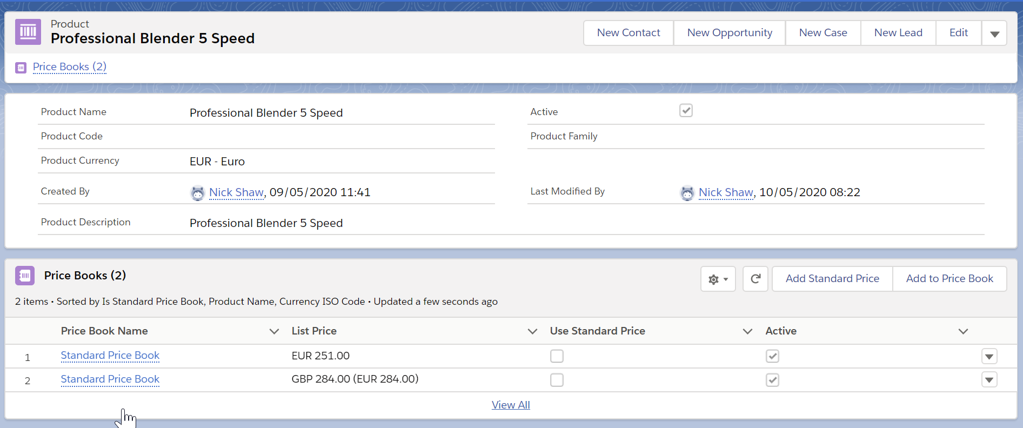Image resolution: width=1023 pixels, height=428 pixels.
Task: Open row actions menu for first price book
Action: tap(989, 357)
